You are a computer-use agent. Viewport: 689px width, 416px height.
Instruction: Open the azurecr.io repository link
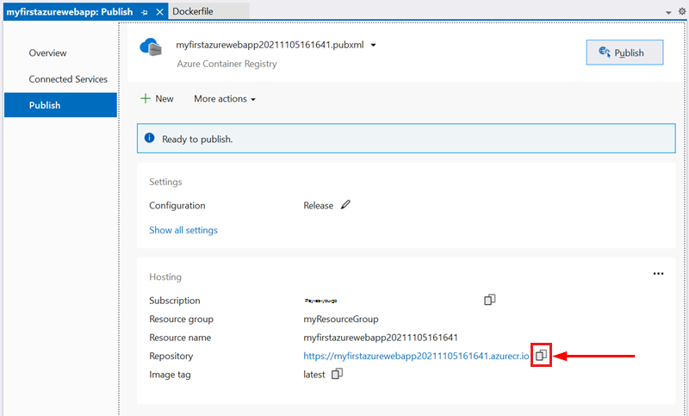coord(416,356)
